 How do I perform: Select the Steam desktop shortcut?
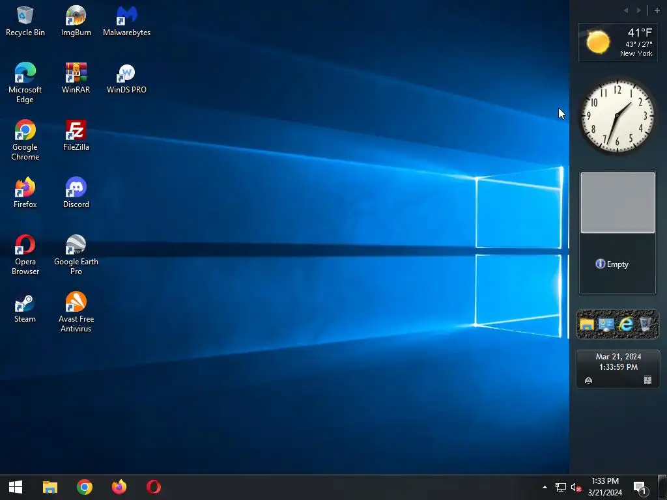pos(25,308)
